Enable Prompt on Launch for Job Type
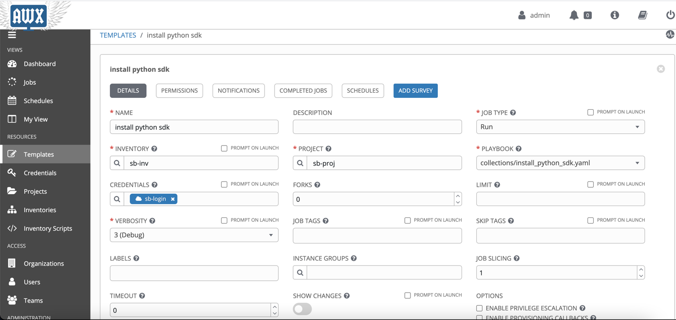This screenshot has height=320, width=676. pyautogui.click(x=591, y=112)
